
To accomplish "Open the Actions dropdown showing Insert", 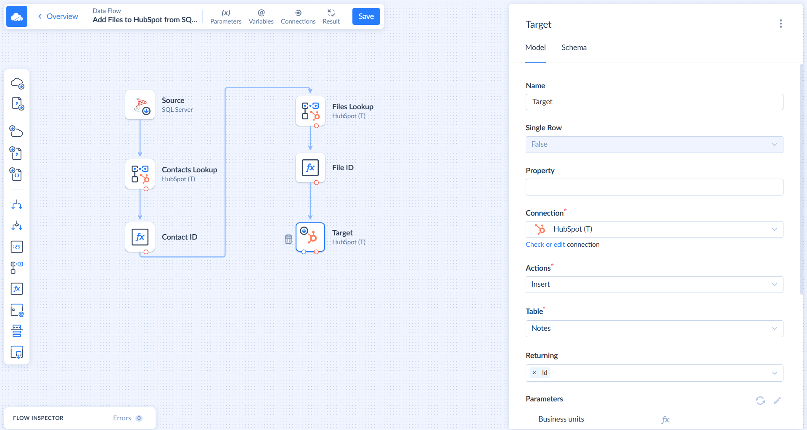I will pyautogui.click(x=654, y=285).
